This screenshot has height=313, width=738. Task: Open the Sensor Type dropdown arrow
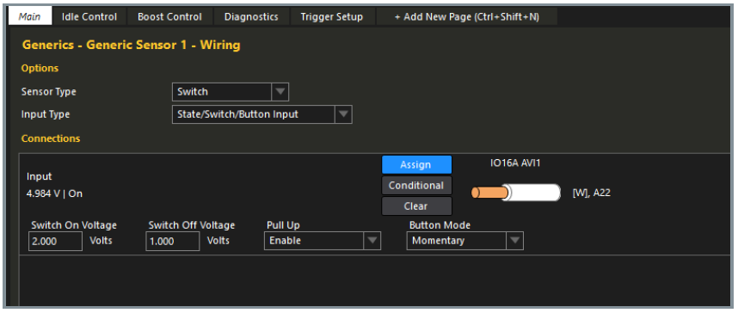coord(280,92)
